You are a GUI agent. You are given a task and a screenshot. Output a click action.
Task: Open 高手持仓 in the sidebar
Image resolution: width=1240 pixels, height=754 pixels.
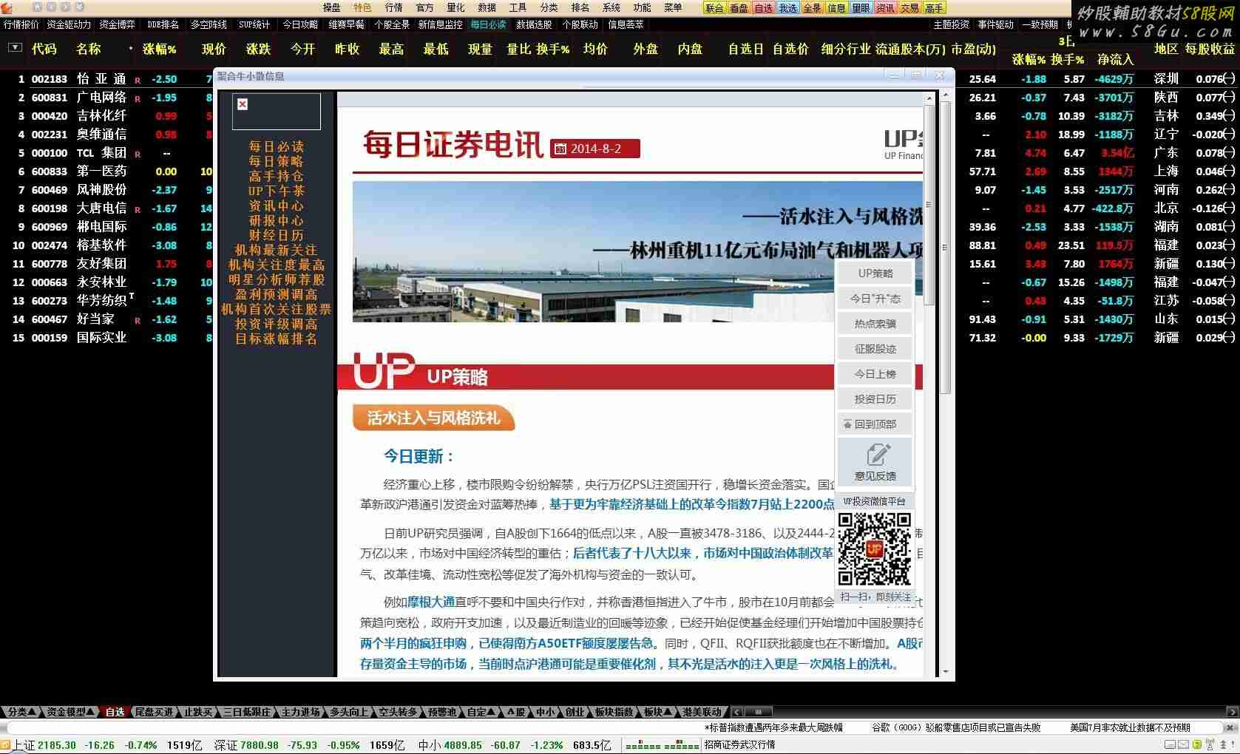(x=276, y=176)
